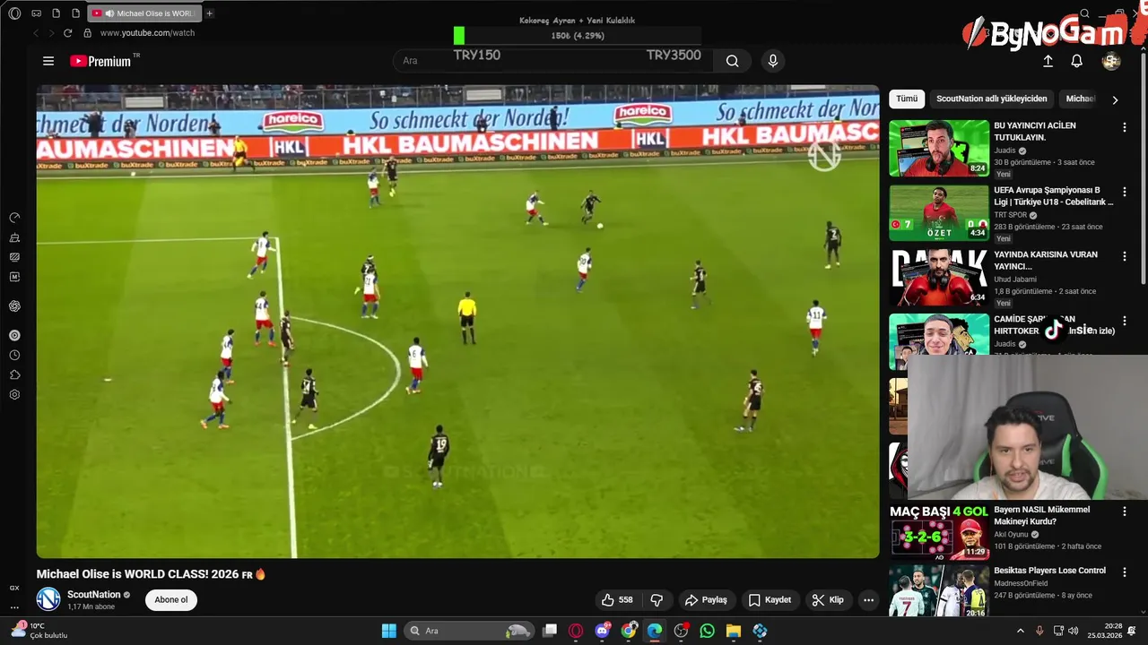Open the Windows Start button
The height and width of the screenshot is (645, 1148).
389,631
